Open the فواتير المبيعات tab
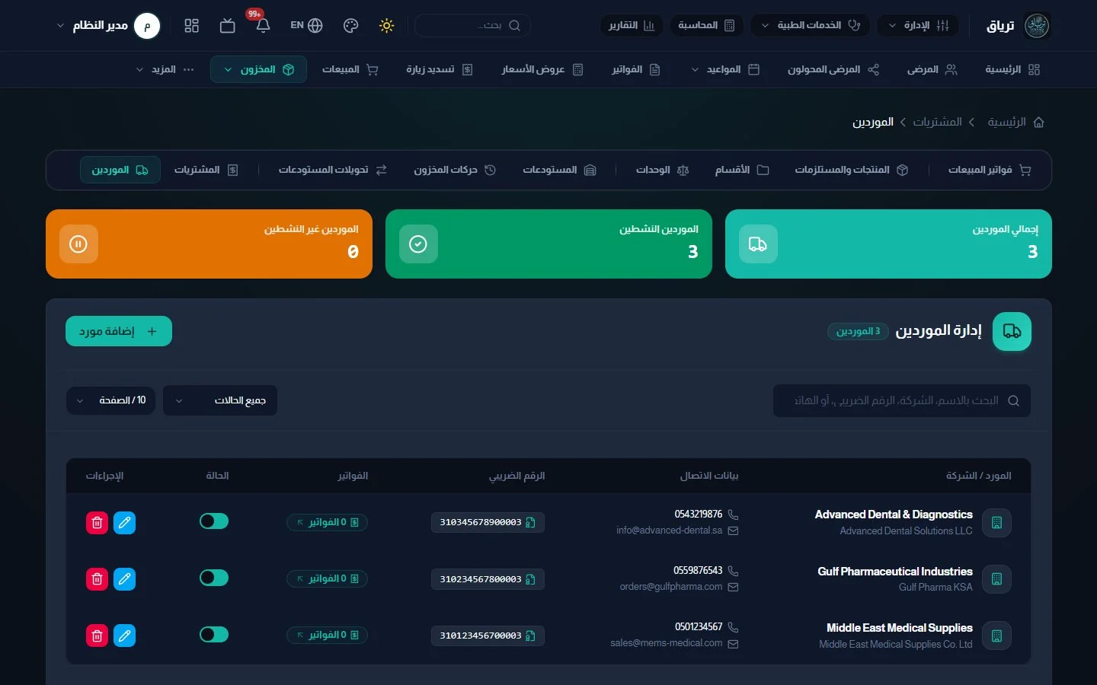Image resolution: width=1097 pixels, height=685 pixels. point(990,170)
